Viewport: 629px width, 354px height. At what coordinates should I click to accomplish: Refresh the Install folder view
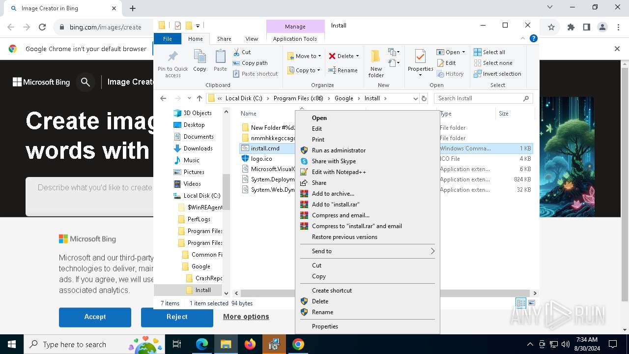(424, 98)
